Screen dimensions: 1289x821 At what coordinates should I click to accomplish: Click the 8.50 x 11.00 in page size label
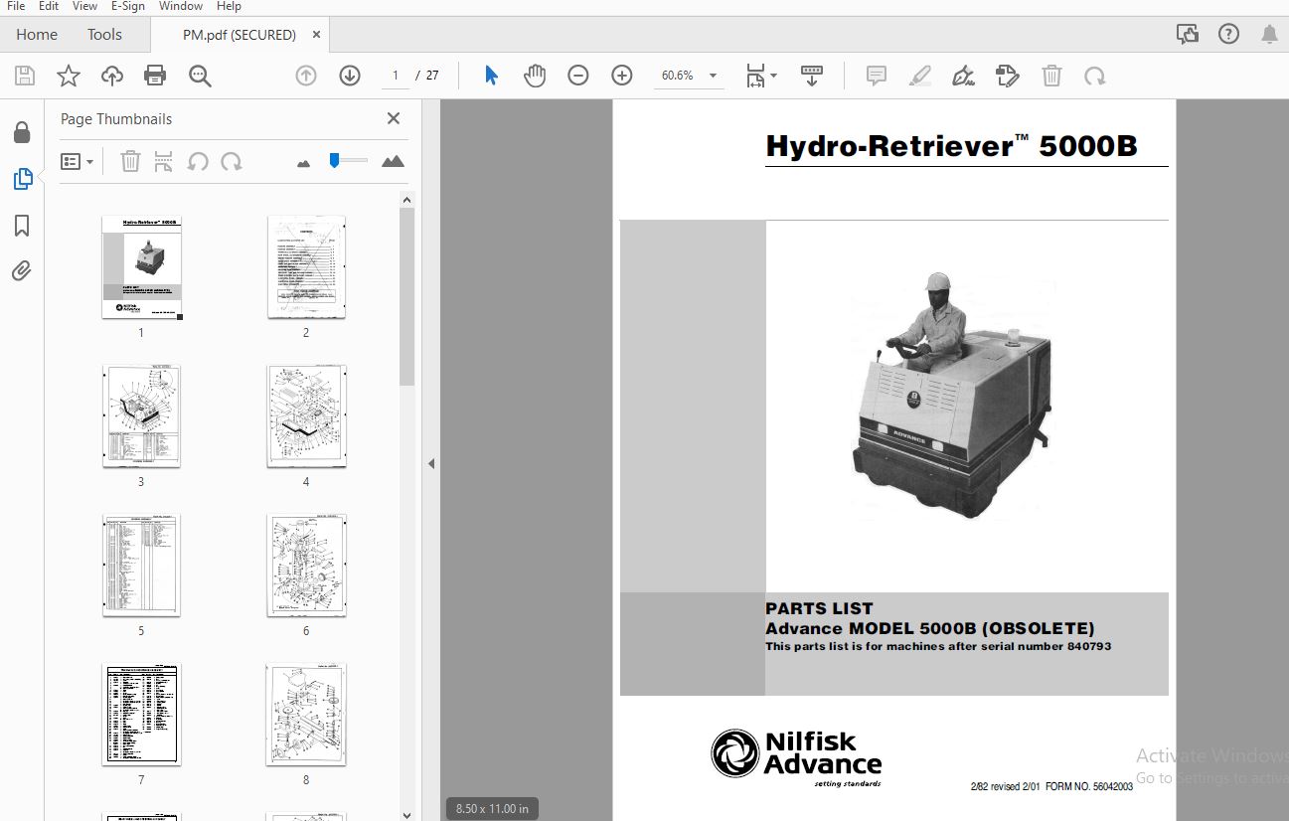coord(492,808)
